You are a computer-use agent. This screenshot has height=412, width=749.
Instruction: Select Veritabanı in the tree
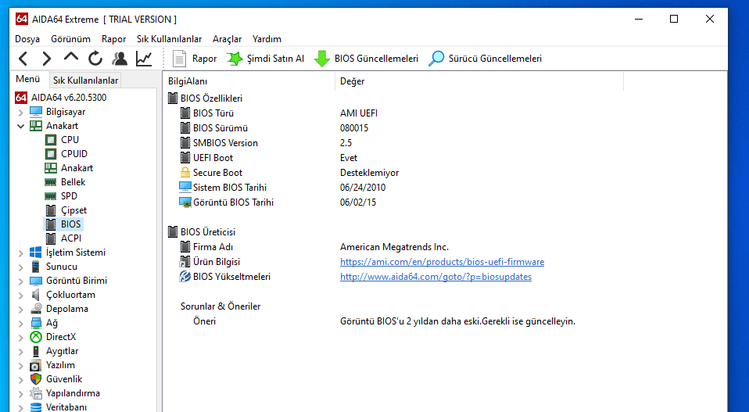click(66, 407)
